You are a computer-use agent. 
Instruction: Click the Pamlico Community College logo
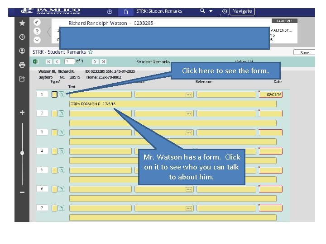(x=51, y=11)
